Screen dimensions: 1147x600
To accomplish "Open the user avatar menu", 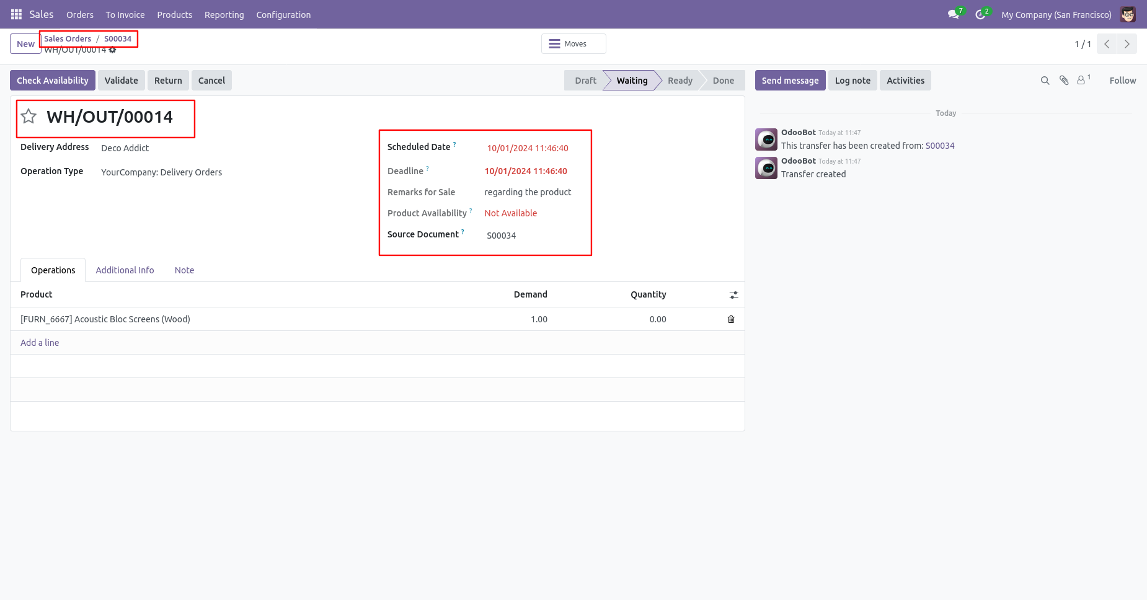I will point(1128,14).
